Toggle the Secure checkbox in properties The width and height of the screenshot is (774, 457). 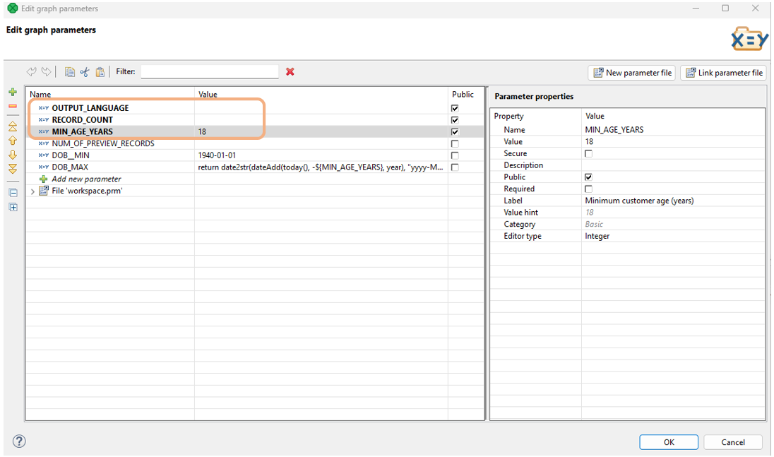pyautogui.click(x=588, y=153)
